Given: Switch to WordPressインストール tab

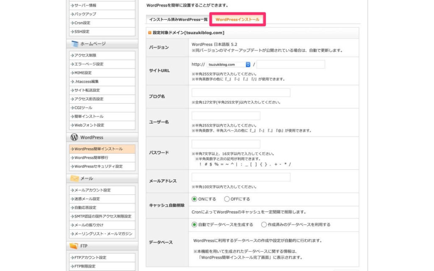Looking at the screenshot, I should pos(237,19).
